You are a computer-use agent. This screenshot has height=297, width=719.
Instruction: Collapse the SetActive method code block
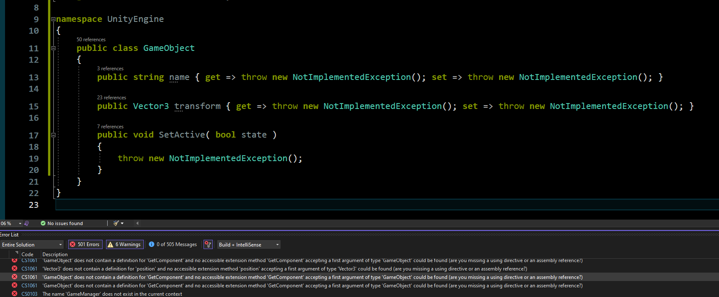click(x=53, y=135)
